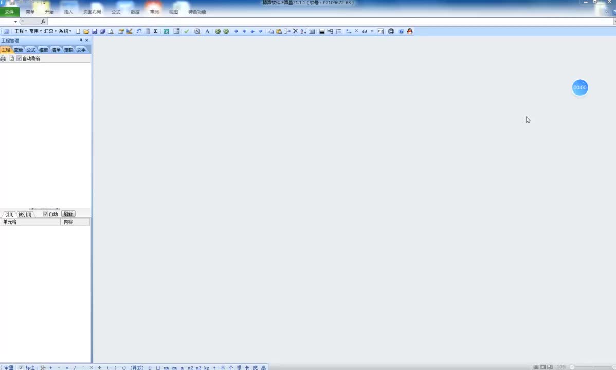Open the 数据 ribbon tab
The width and height of the screenshot is (616, 370).
click(x=135, y=12)
